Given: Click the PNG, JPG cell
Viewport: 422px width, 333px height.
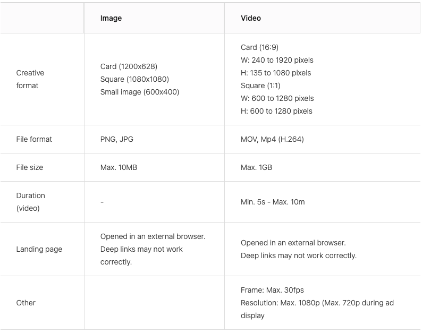Looking at the screenshot, I should point(117,139).
